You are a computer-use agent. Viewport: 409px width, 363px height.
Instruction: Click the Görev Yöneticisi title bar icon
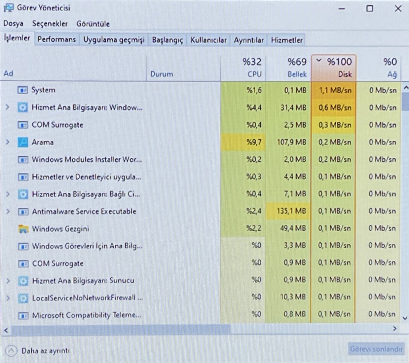pos(8,8)
